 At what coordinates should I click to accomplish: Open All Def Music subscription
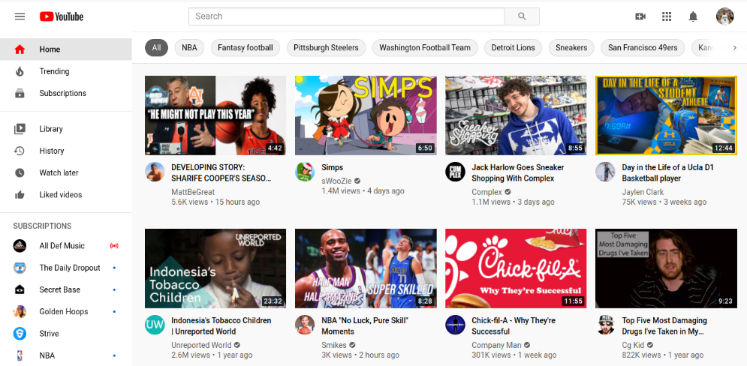[x=62, y=246]
